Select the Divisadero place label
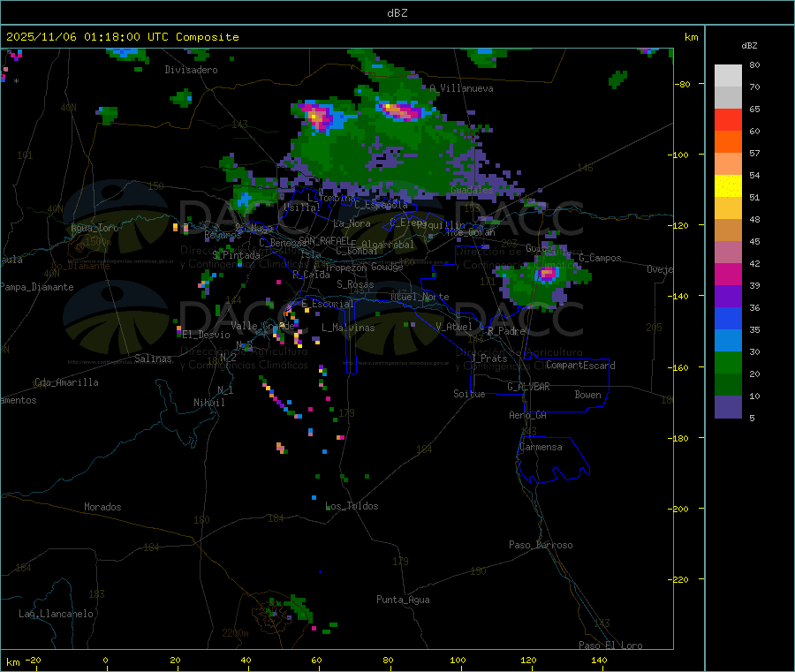Image resolution: width=795 pixels, height=672 pixels. tap(191, 70)
